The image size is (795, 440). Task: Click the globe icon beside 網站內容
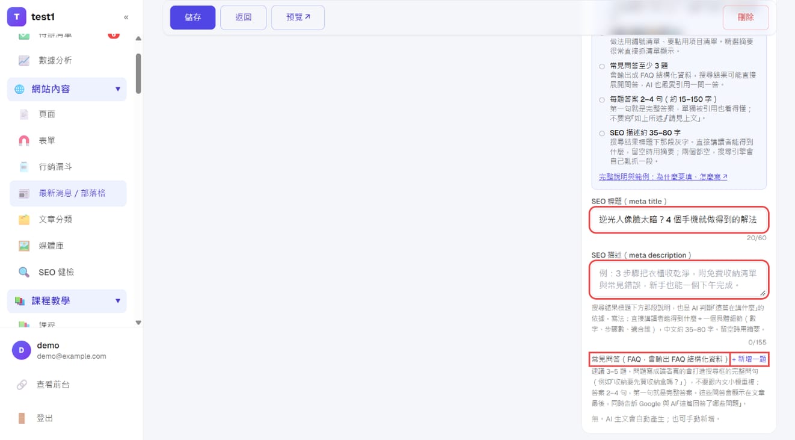(20, 89)
